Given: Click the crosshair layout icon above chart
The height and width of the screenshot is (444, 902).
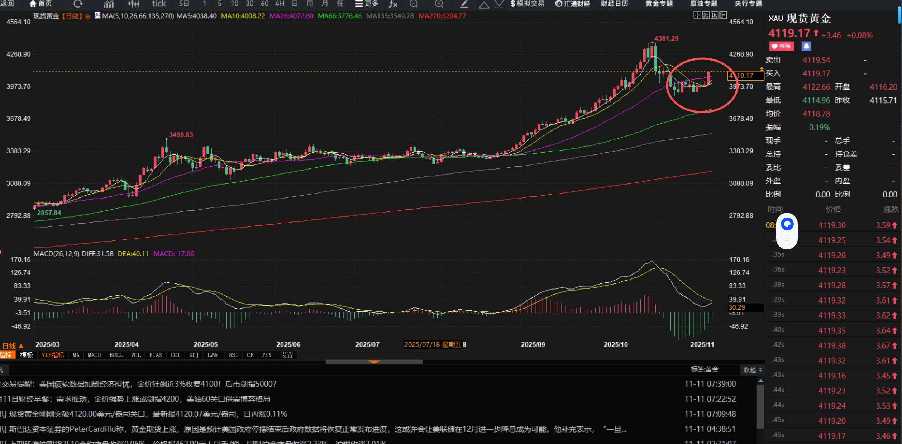Looking at the screenshot, I should pyautogui.click(x=697, y=15).
